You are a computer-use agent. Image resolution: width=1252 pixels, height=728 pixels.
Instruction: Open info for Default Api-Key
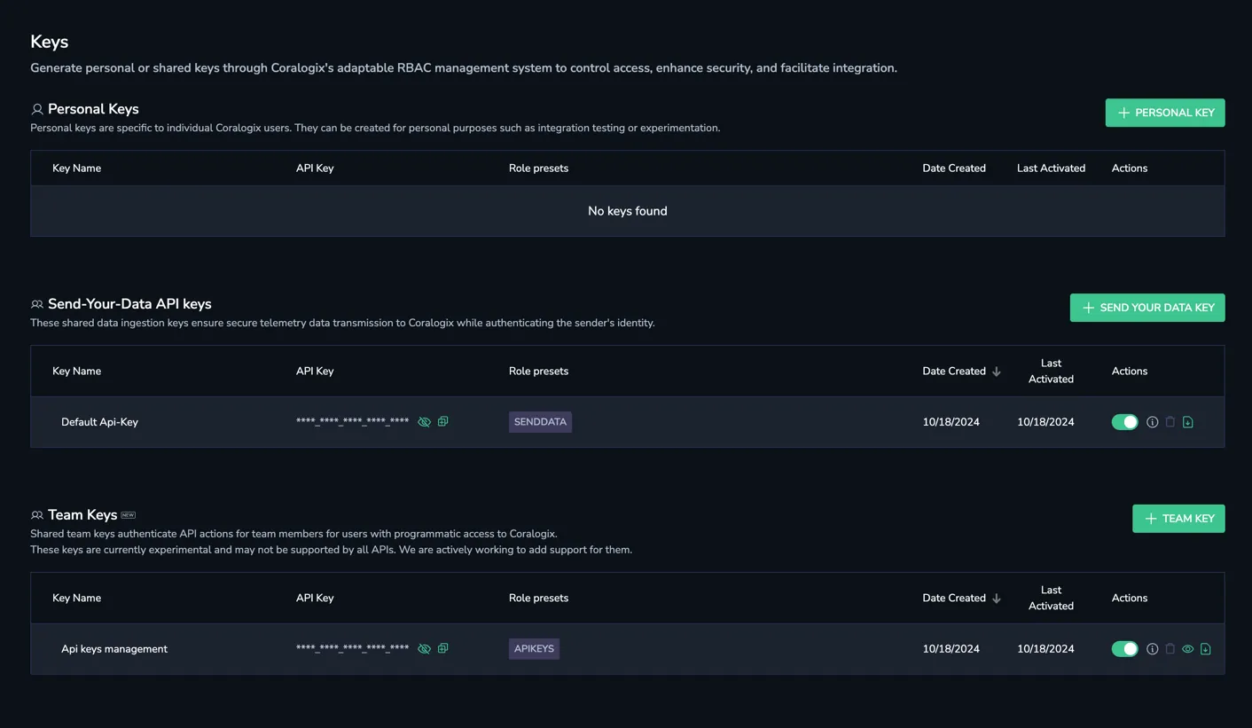(x=1152, y=422)
